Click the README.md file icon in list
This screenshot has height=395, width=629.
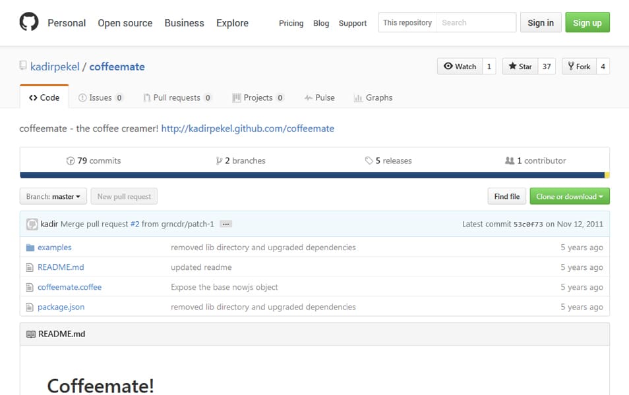(30, 267)
